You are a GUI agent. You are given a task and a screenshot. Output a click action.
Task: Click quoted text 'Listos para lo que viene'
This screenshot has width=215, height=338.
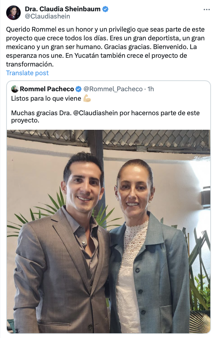click(46, 98)
